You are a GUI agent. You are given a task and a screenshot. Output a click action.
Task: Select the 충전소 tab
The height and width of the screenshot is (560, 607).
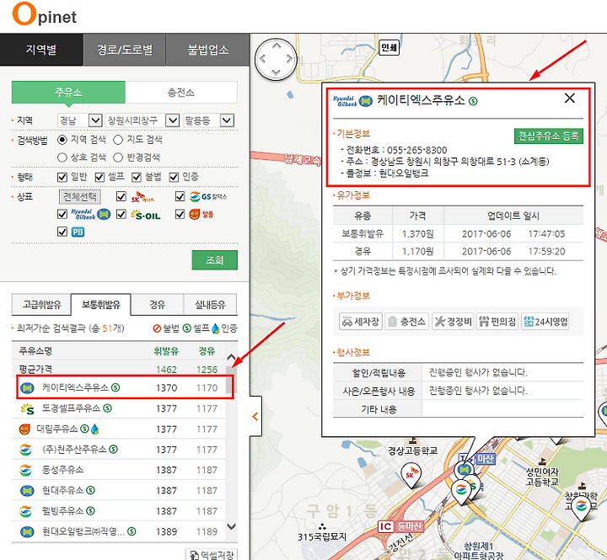point(180,92)
